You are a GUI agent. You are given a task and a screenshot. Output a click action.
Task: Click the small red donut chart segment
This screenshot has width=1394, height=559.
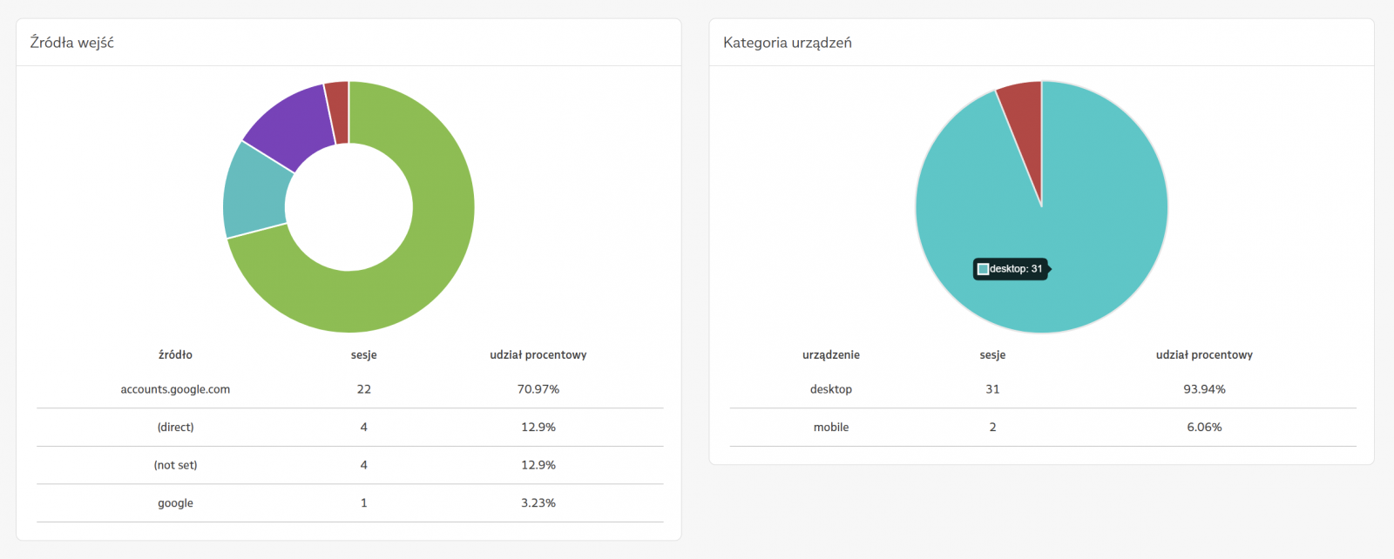[337, 111]
